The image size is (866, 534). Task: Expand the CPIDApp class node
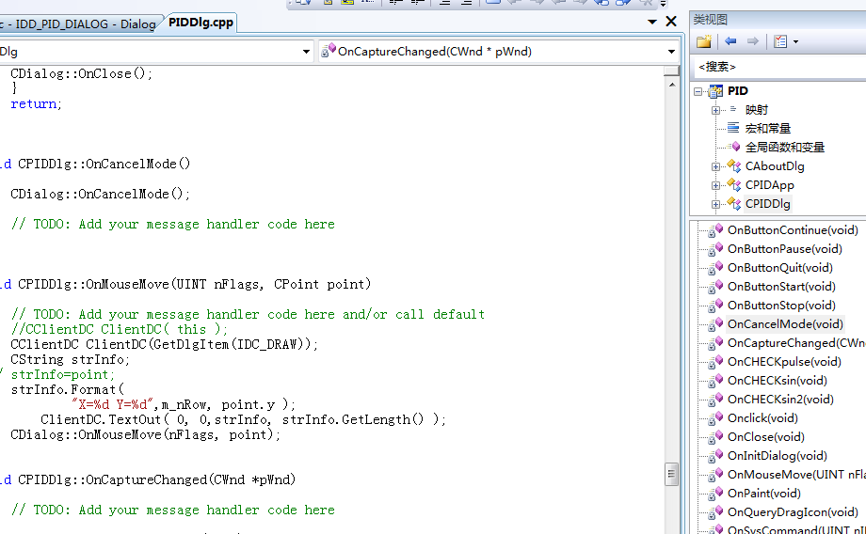tap(715, 185)
